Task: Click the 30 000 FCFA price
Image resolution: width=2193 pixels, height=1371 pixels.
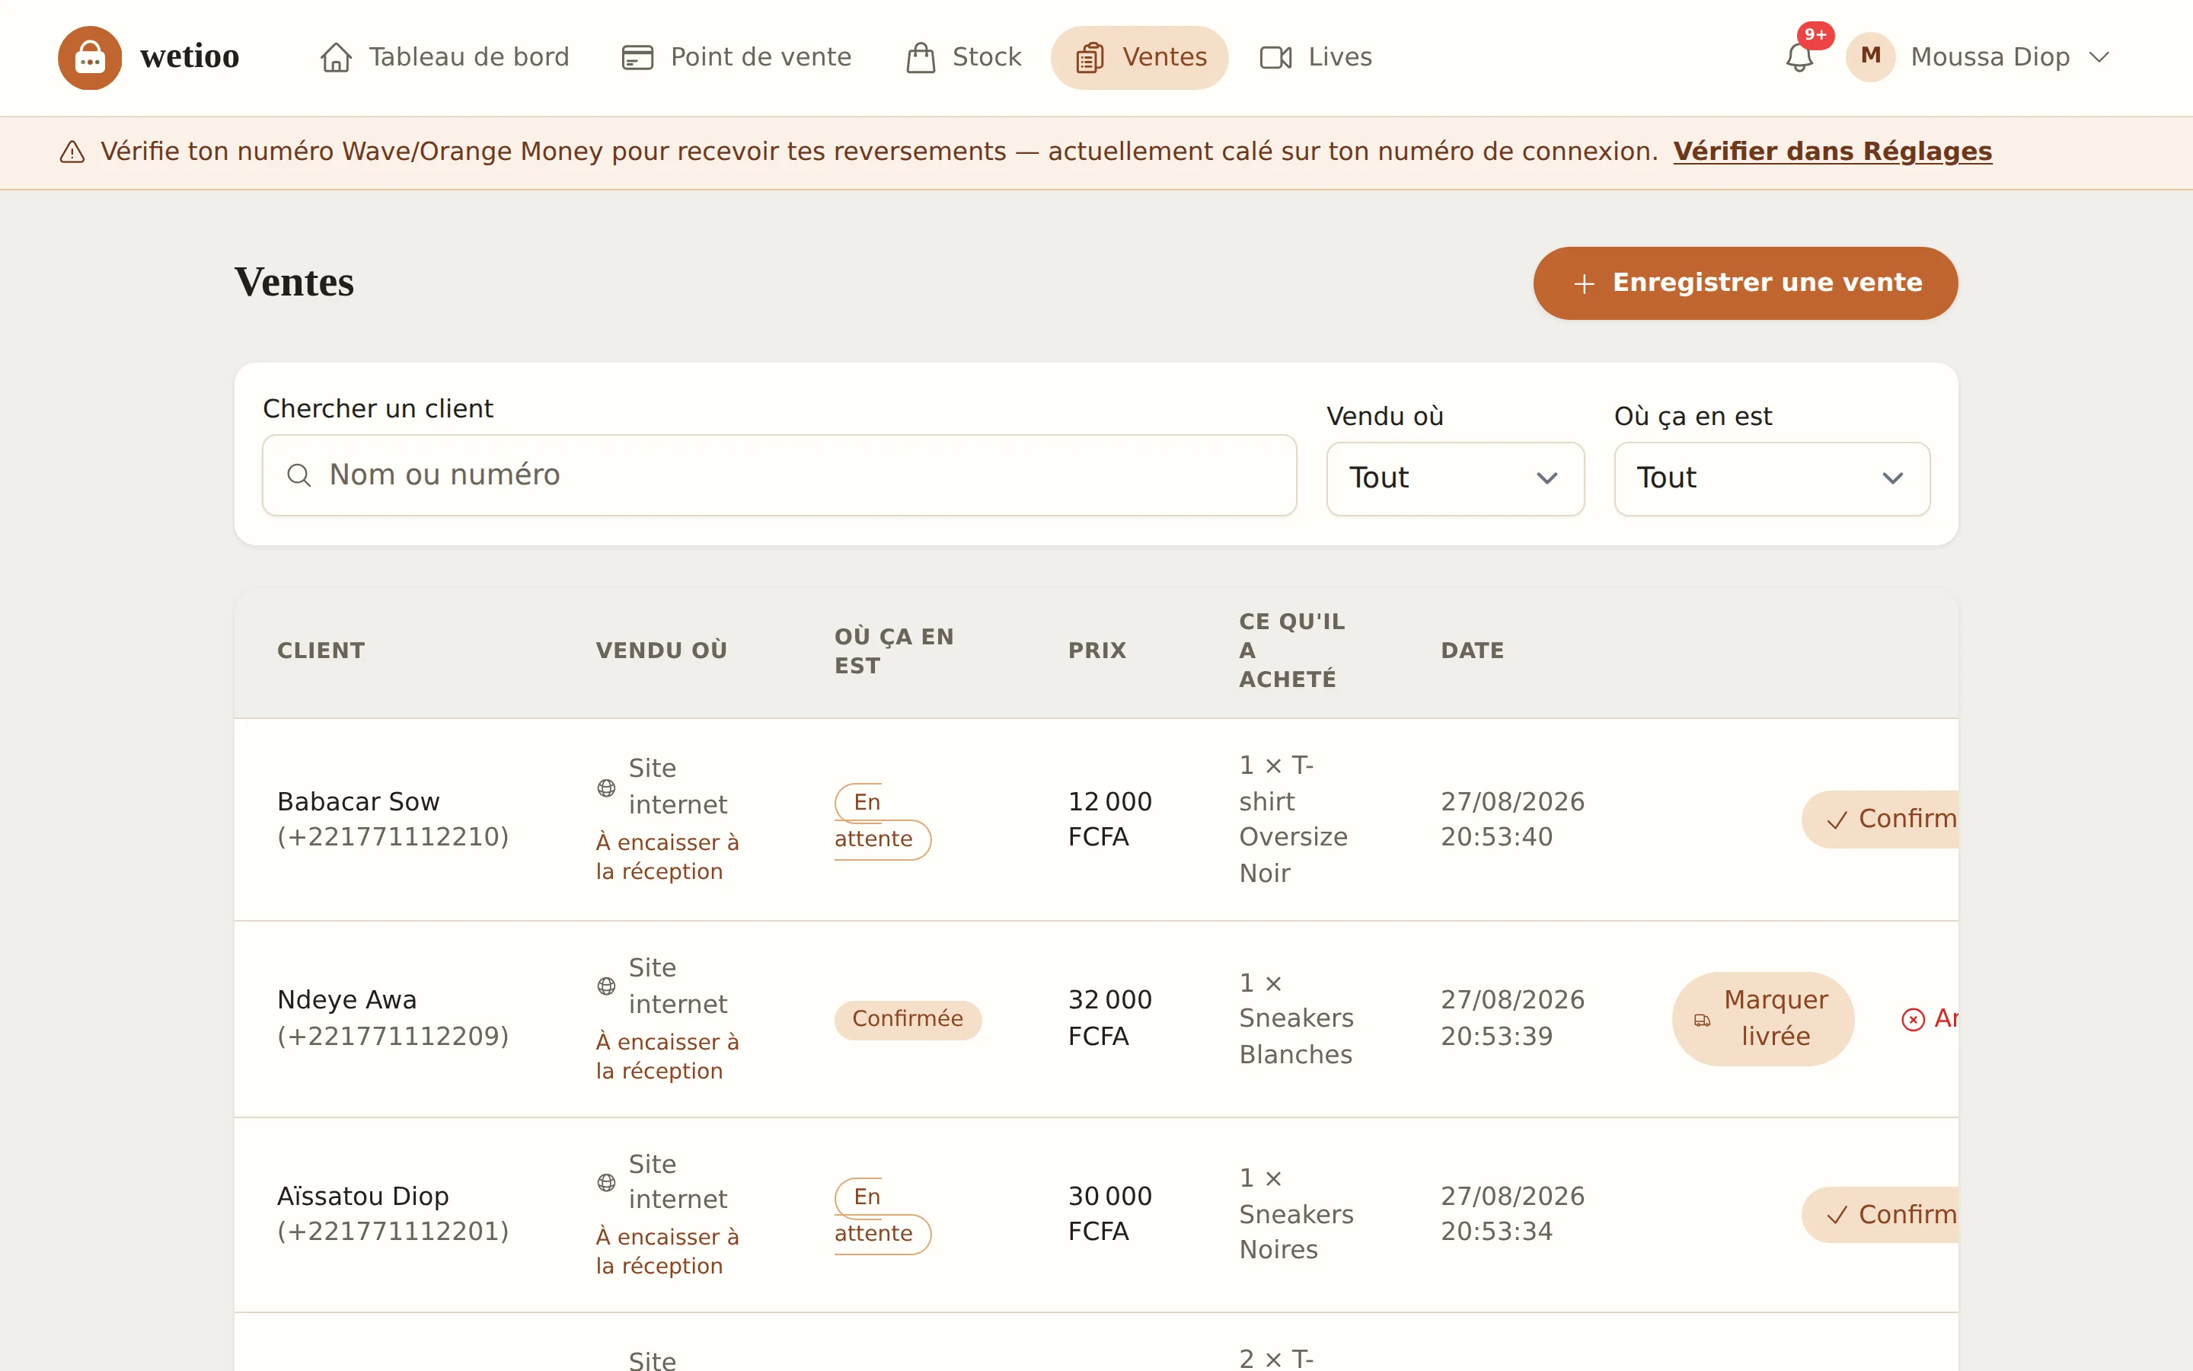Action: click(x=1109, y=1213)
